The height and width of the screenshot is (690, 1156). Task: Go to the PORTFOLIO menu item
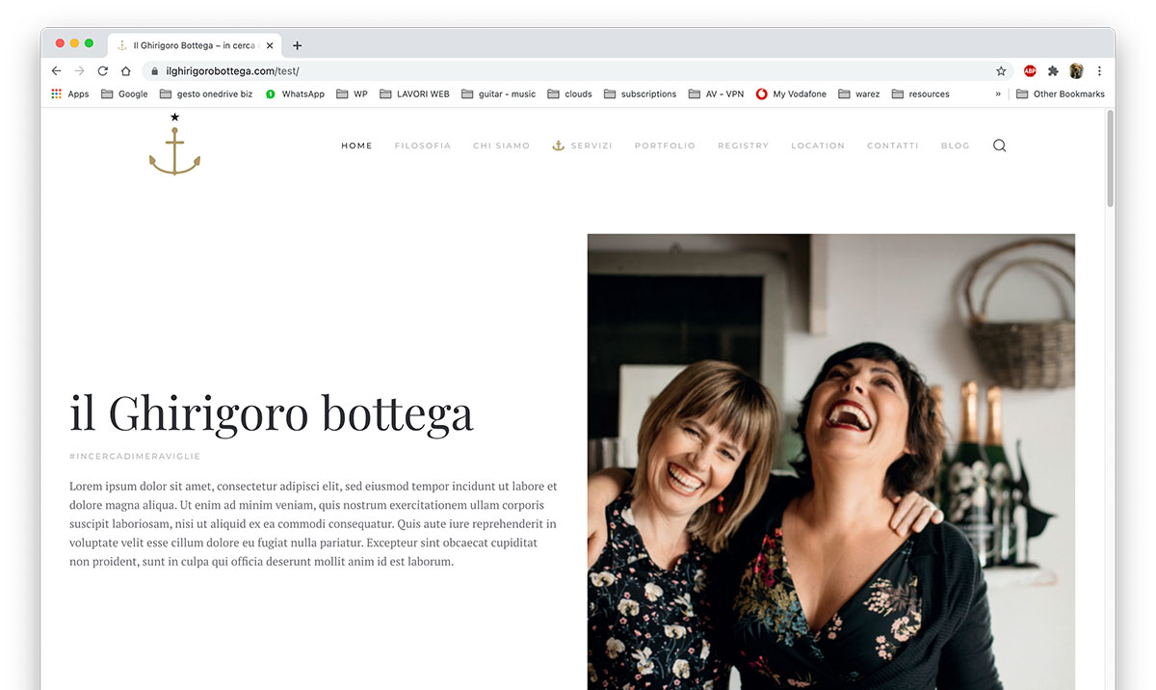pos(665,146)
